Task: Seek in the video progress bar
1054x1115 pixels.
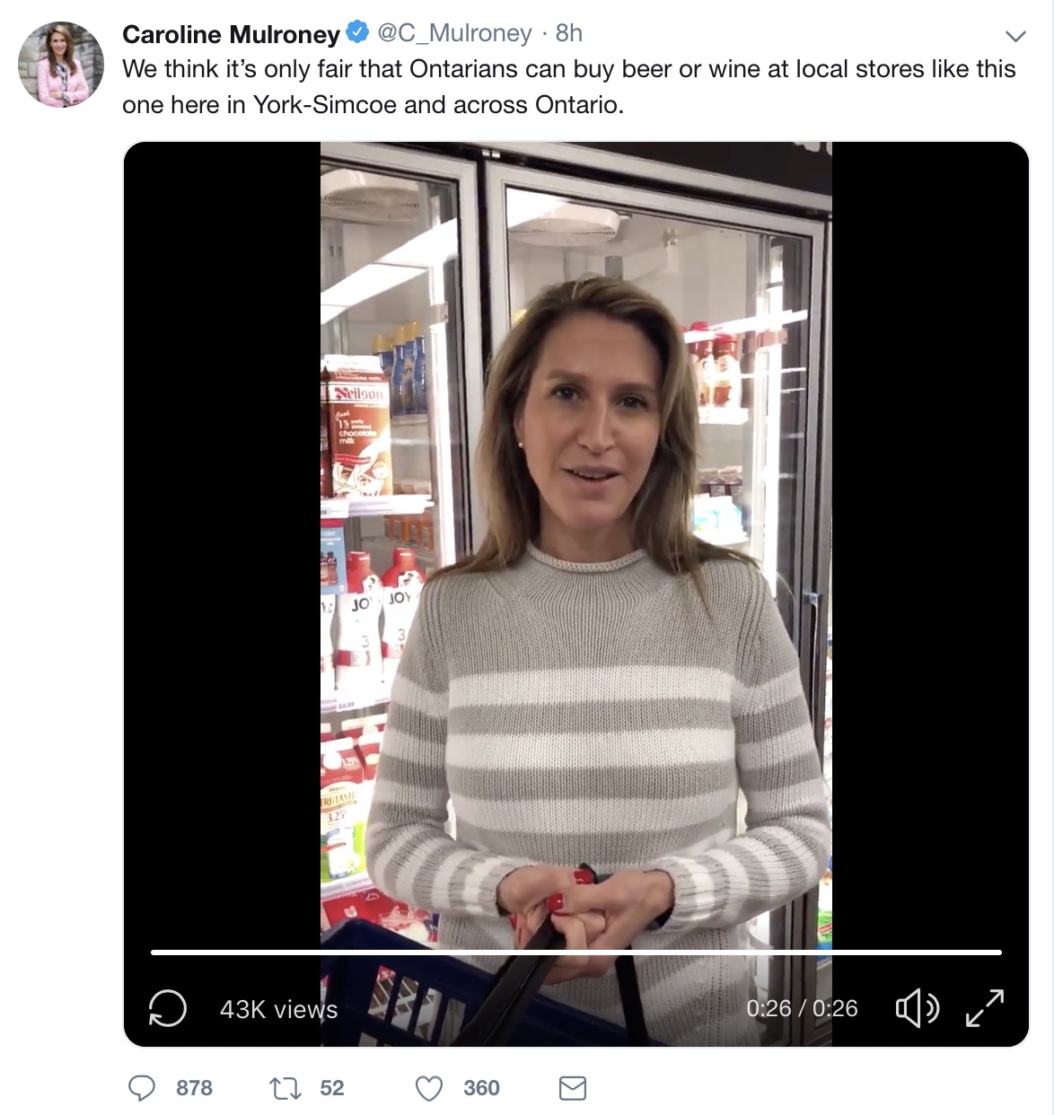Action: 576,953
